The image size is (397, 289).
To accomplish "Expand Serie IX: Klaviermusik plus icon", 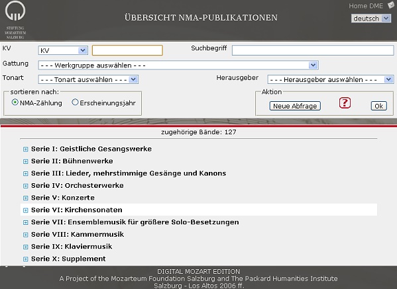I will coord(26,247).
